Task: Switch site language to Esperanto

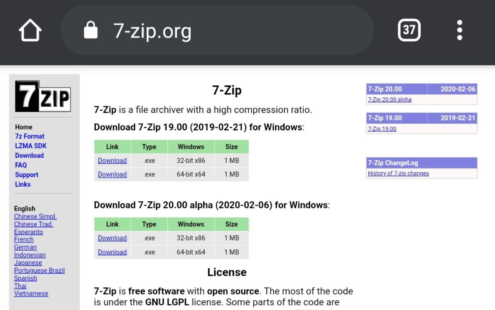Action: (29, 232)
